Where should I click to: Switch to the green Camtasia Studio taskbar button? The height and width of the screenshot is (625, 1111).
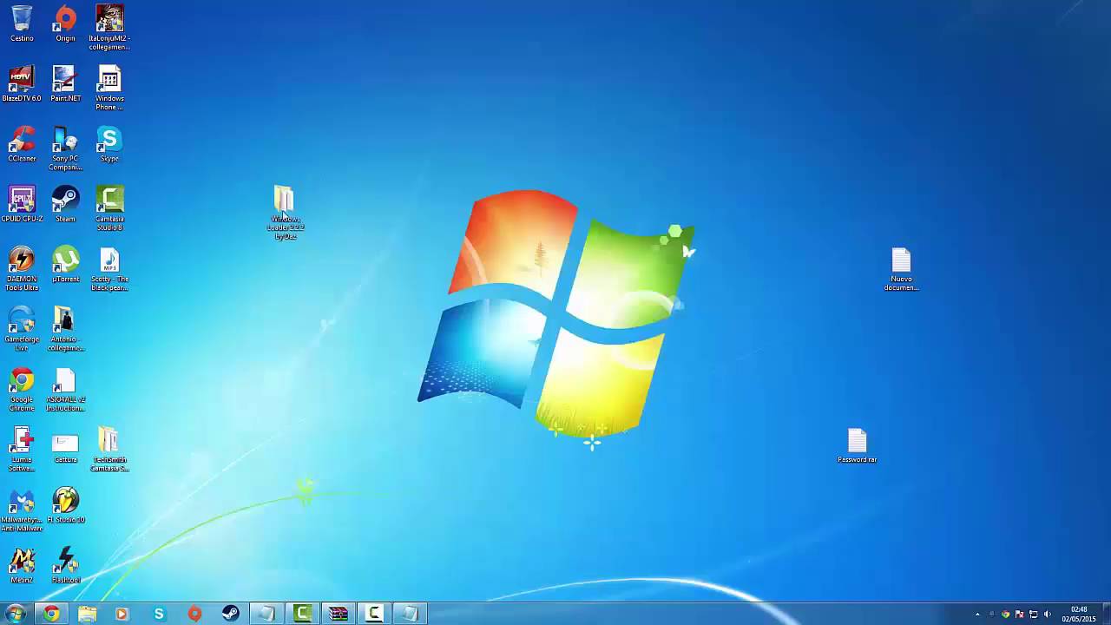coord(302,614)
